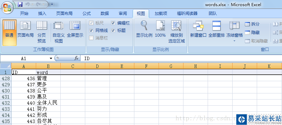Save the workbook from the quick access toolbar
This screenshot has height=125, width=282.
point(20,4)
